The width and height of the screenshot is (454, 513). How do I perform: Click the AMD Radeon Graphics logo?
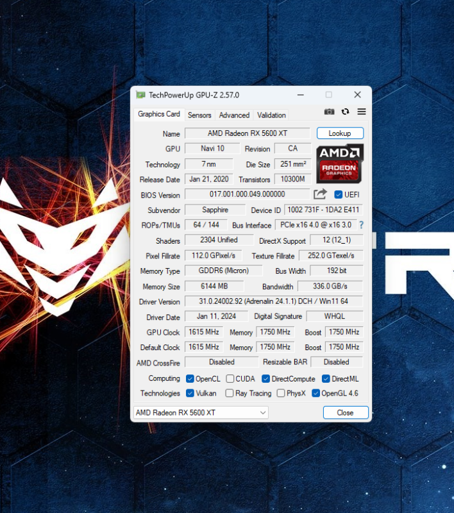click(340, 164)
